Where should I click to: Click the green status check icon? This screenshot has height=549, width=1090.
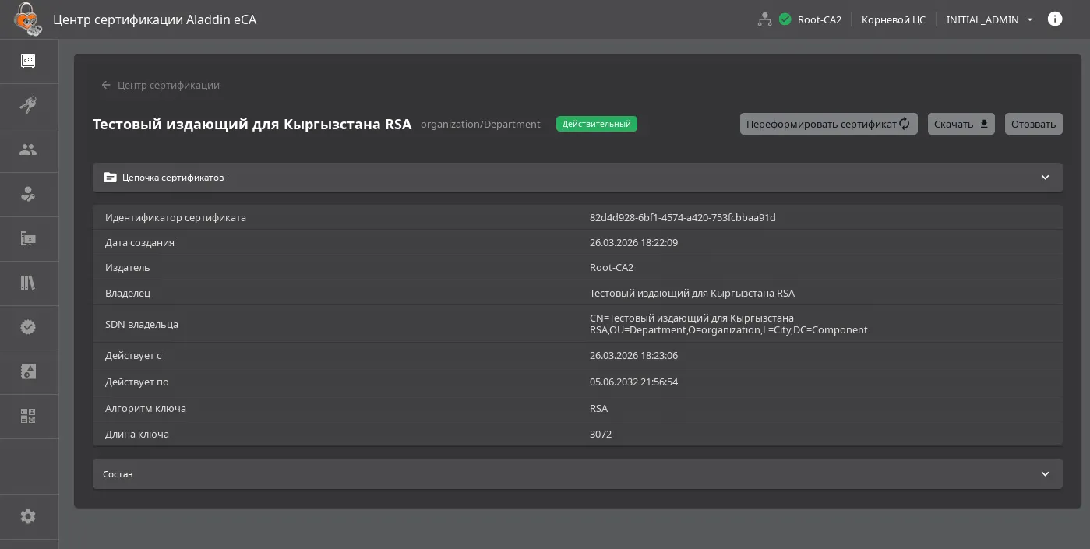(785, 19)
